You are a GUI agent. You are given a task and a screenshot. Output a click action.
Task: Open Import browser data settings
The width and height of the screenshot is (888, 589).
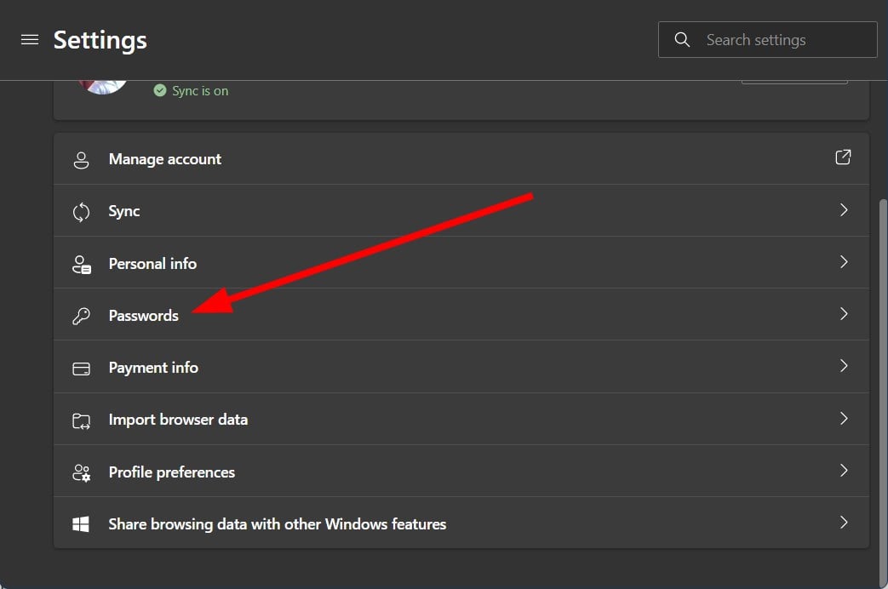pos(178,420)
